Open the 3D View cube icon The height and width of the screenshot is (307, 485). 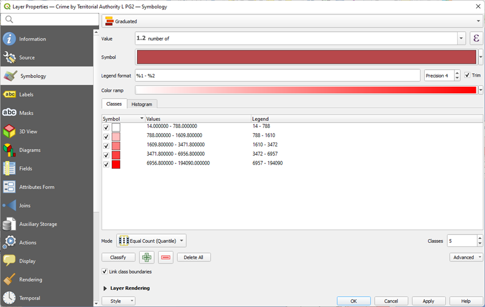(9, 131)
